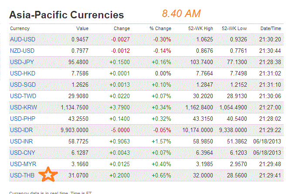Click the USD-JPY currency pair
This screenshot has height=194, width=288.
pos(22,62)
